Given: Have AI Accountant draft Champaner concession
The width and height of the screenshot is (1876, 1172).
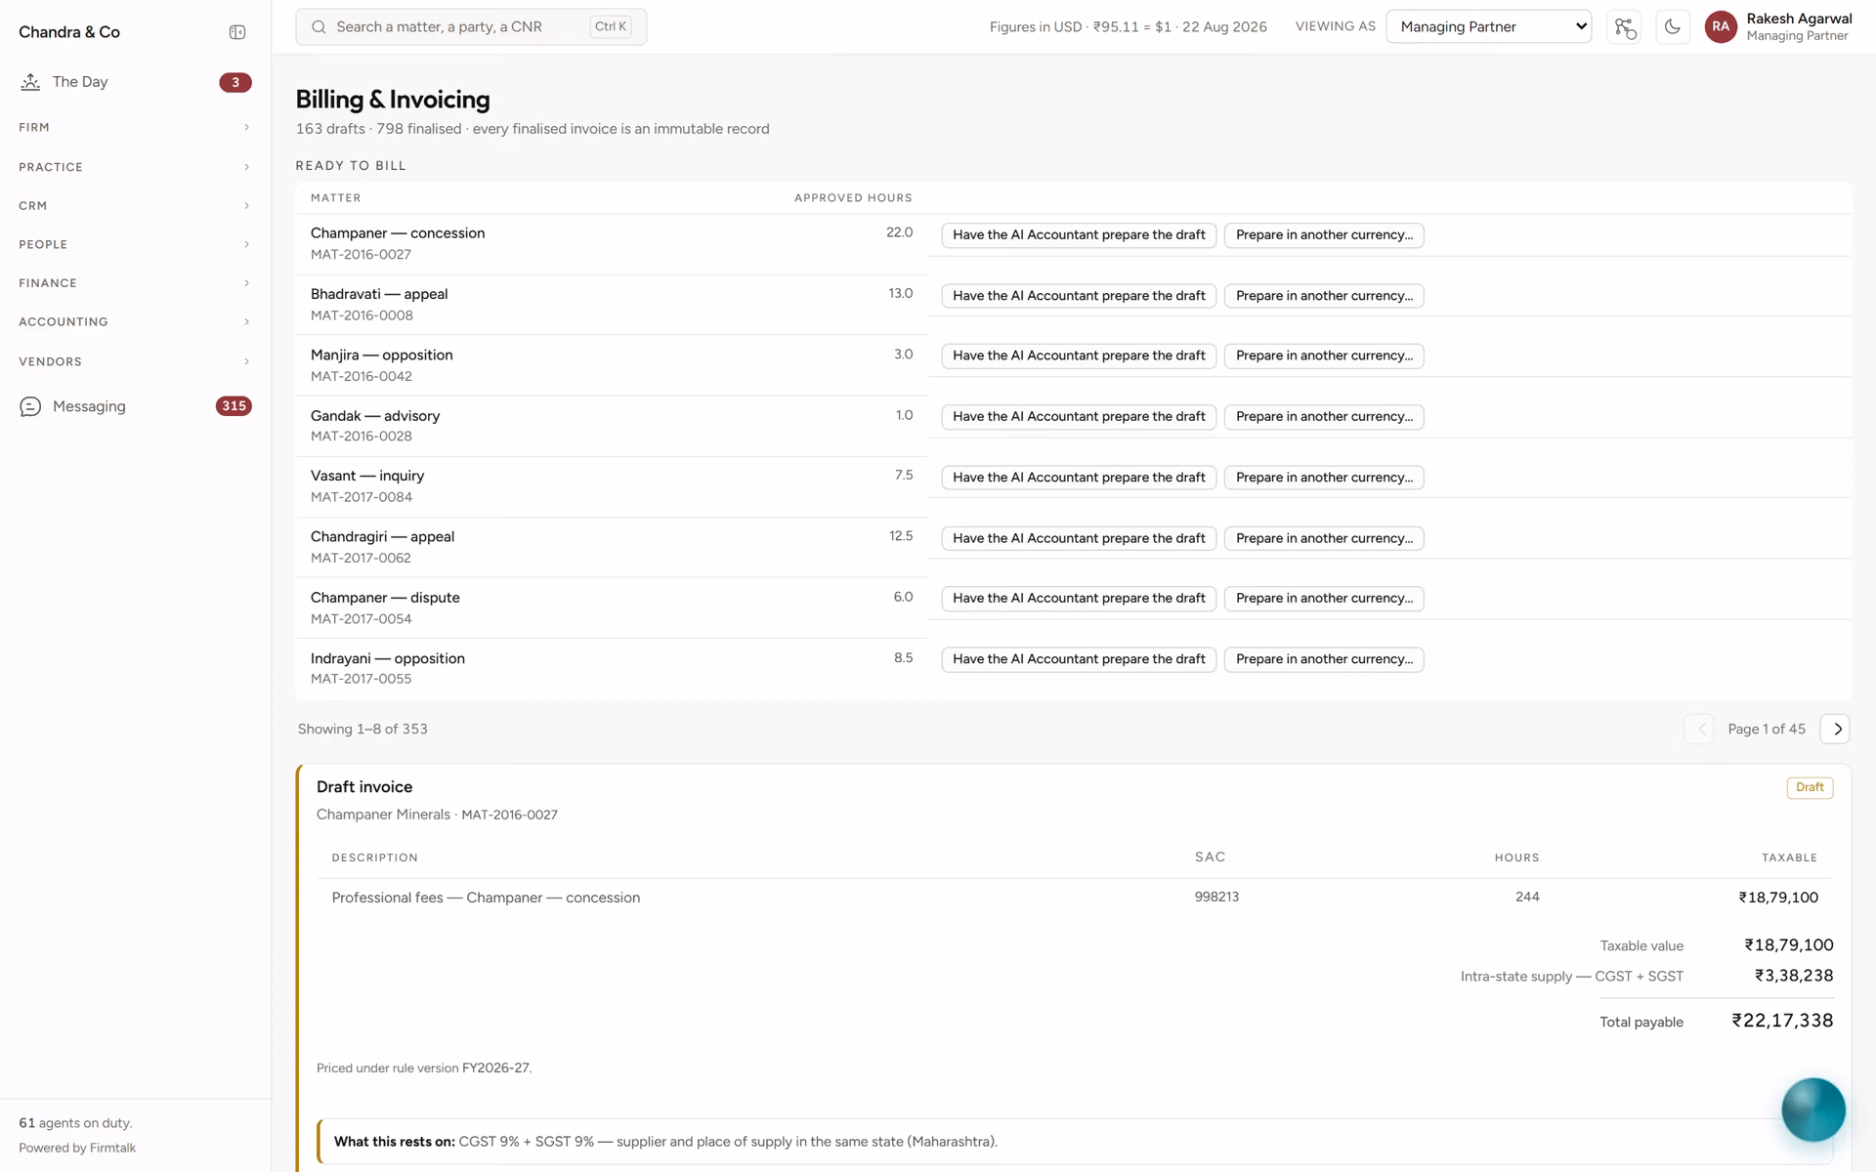Looking at the screenshot, I should point(1079,235).
